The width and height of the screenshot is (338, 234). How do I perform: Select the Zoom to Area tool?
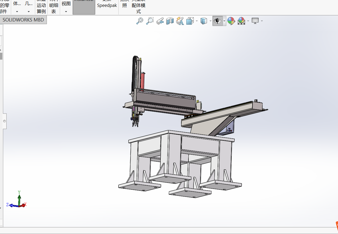(x=150, y=21)
